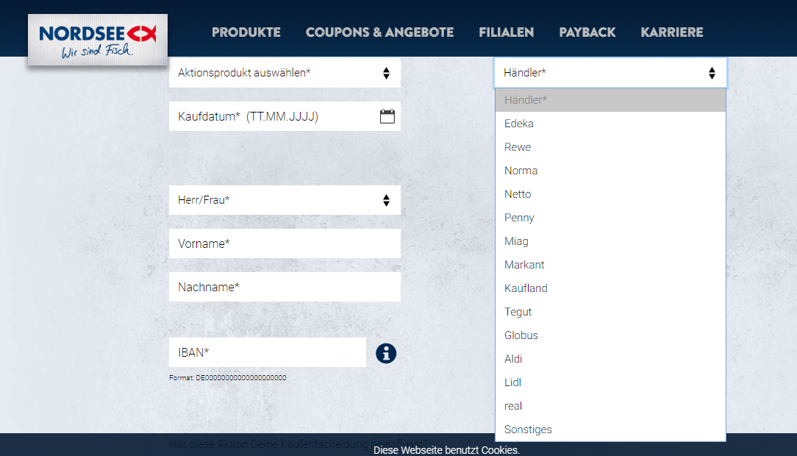Viewport: 797px width, 456px height.
Task: Select Rewe as the retailer
Action: pos(610,147)
